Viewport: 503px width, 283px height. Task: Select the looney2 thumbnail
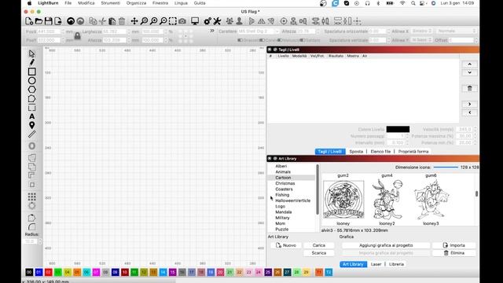[x=387, y=200]
